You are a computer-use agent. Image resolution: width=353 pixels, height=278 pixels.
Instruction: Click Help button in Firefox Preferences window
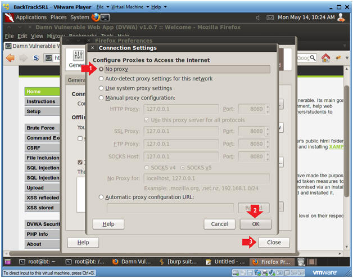point(83,243)
